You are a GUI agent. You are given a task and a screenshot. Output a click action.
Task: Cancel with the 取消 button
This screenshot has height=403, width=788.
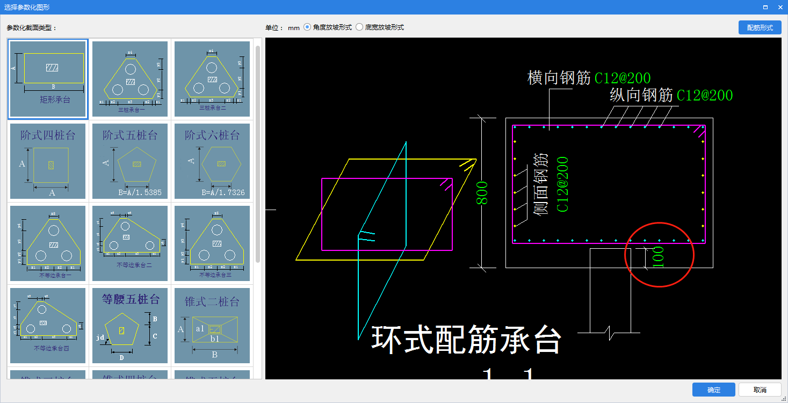(760, 390)
